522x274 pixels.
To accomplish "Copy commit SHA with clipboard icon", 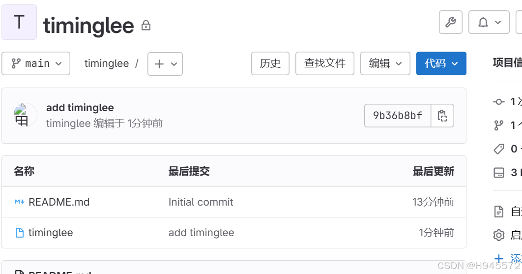I will pos(442,116).
